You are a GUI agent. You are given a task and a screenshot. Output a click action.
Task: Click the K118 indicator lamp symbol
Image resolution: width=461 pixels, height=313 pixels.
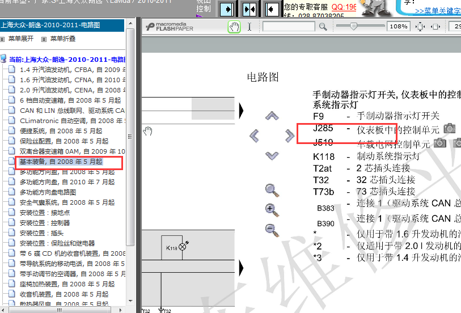point(183,247)
